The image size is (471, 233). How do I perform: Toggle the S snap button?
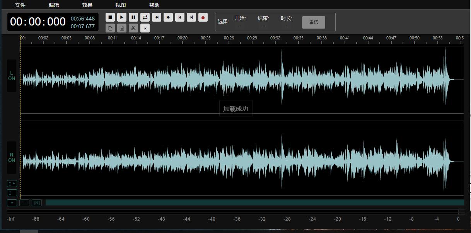(x=145, y=28)
